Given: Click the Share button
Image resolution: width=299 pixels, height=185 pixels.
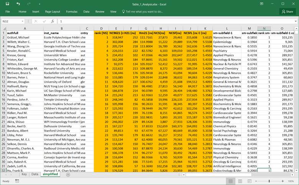Looking at the screenshot, I should [287, 11].
